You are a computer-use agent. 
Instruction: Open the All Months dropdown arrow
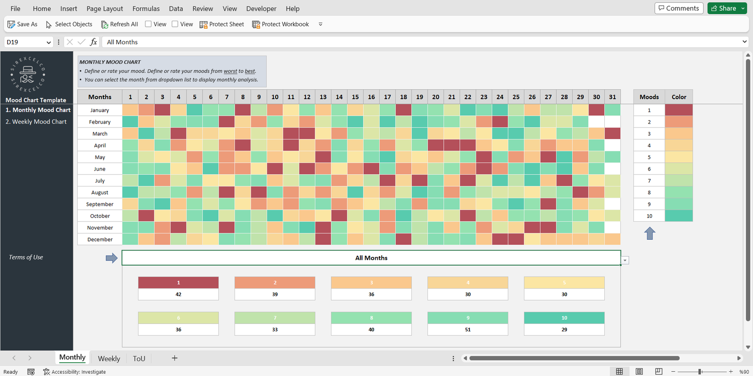(625, 260)
